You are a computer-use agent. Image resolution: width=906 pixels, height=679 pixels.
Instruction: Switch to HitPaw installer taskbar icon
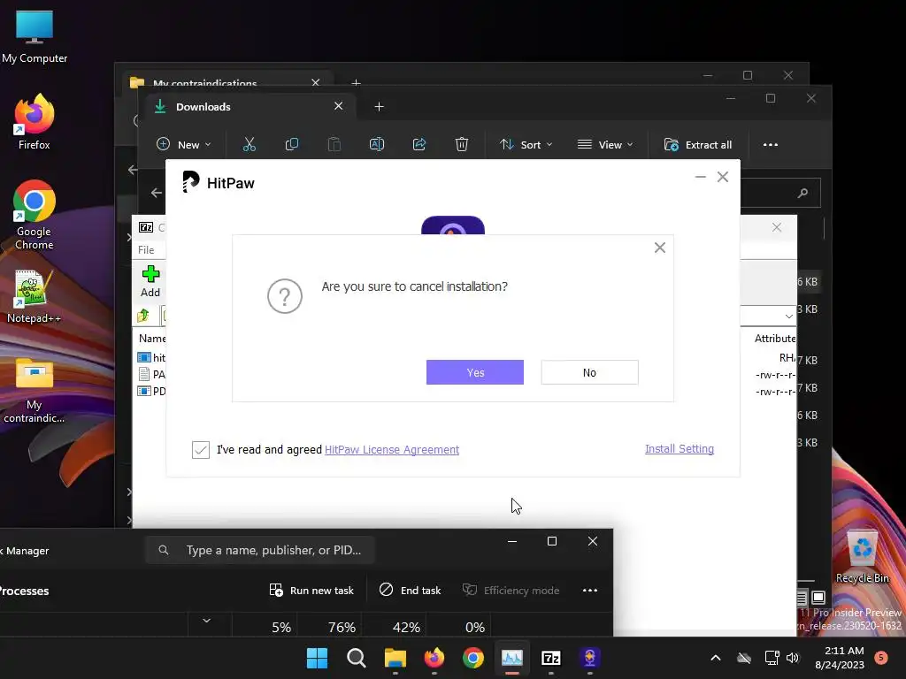click(x=590, y=658)
